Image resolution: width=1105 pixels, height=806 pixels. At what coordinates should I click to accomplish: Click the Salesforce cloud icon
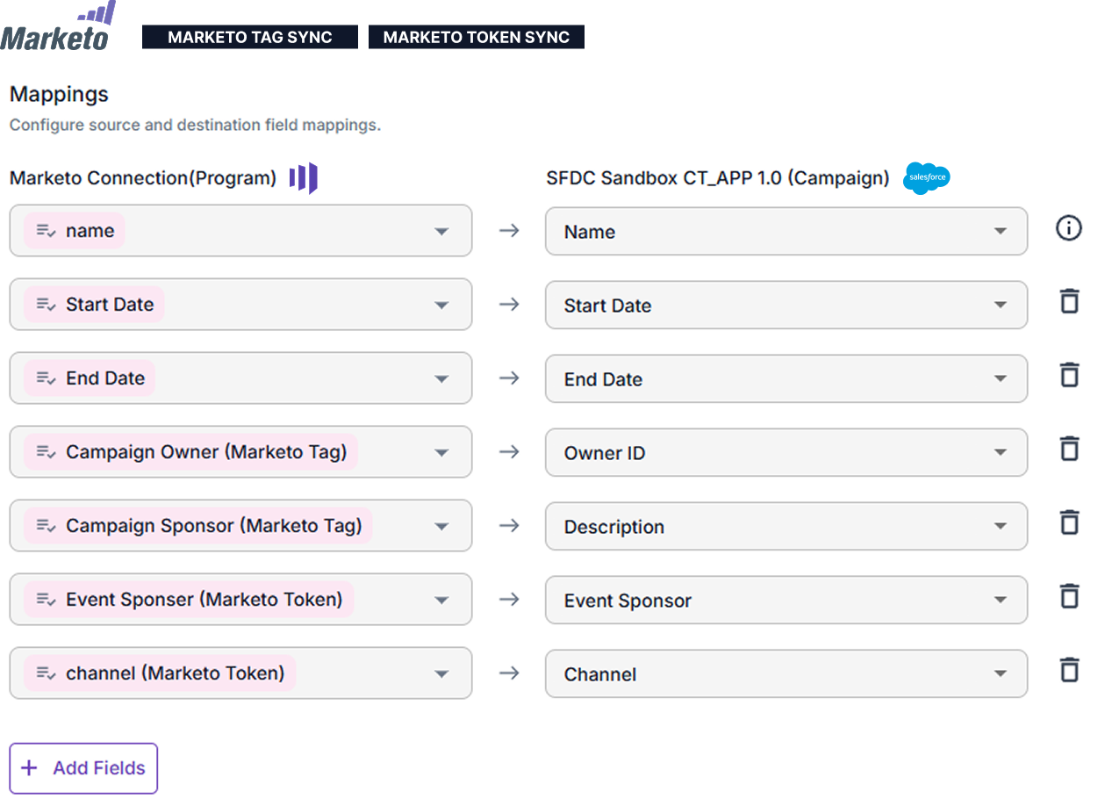[927, 178]
